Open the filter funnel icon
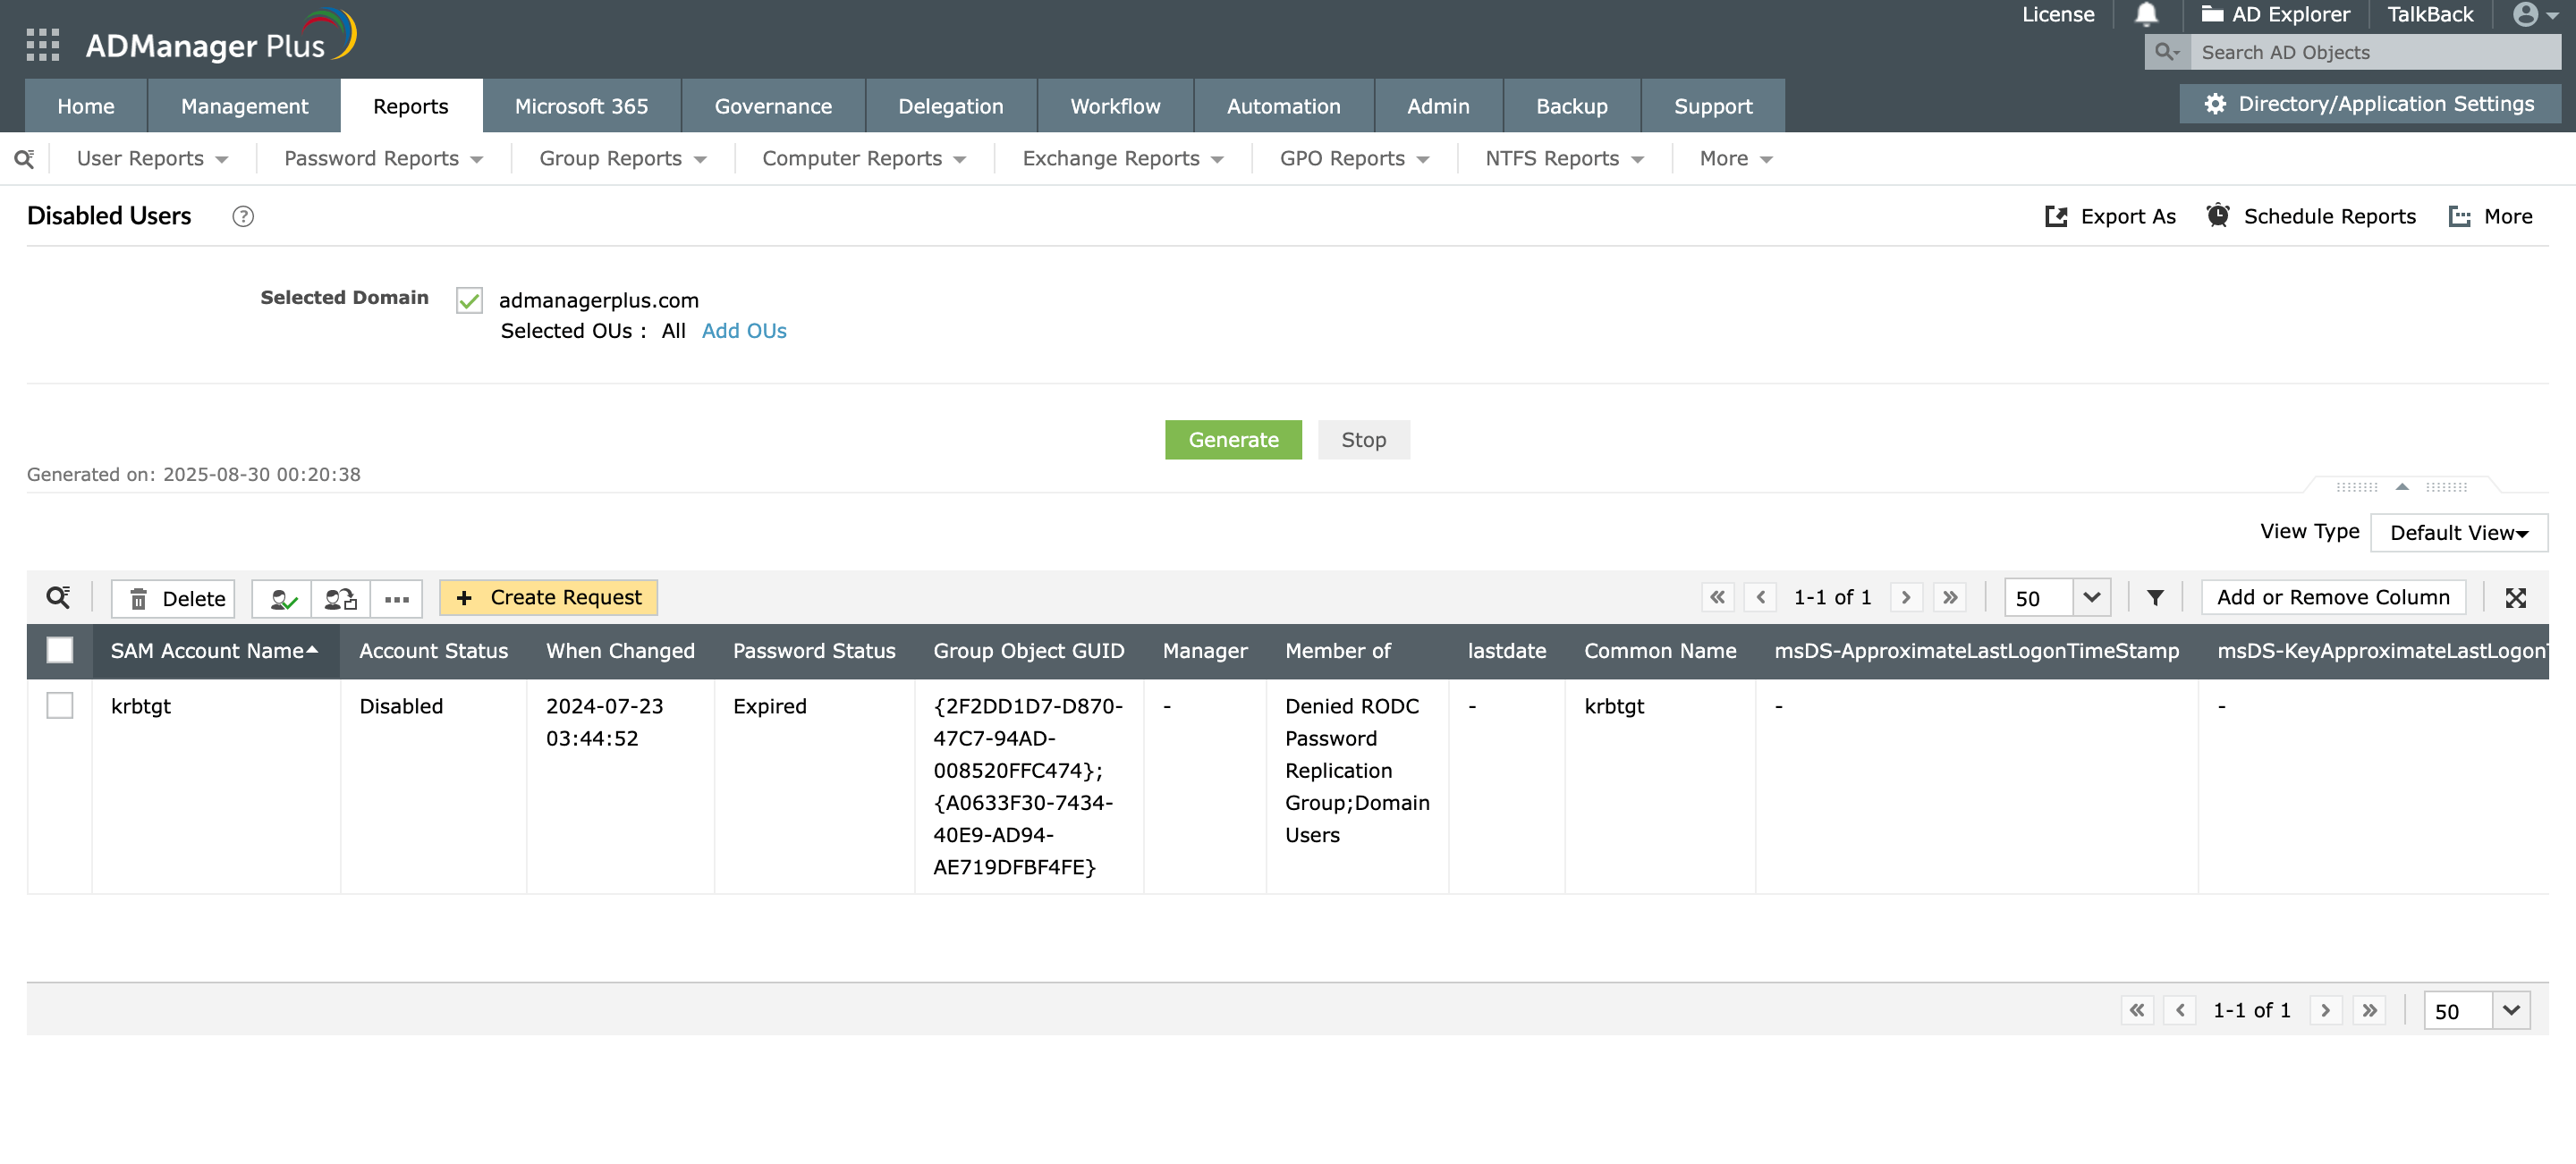The image size is (2576, 1164). pos(2155,597)
